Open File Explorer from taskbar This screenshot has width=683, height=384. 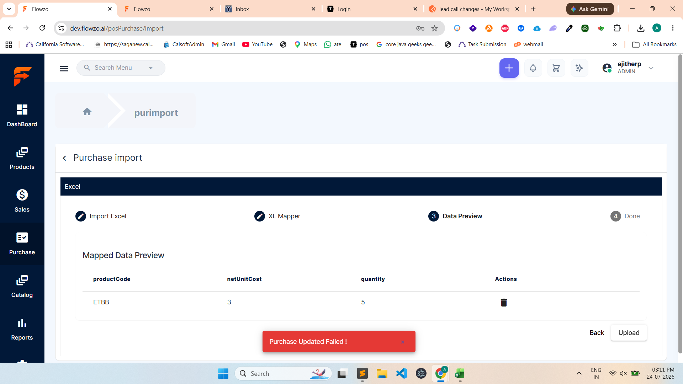click(x=382, y=373)
